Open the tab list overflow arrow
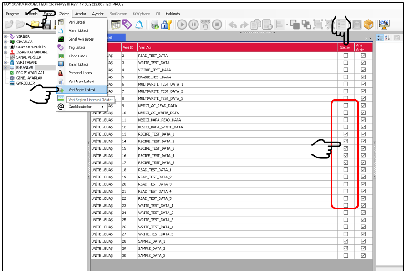Viewport: 407px width, 274px height. [x=370, y=38]
